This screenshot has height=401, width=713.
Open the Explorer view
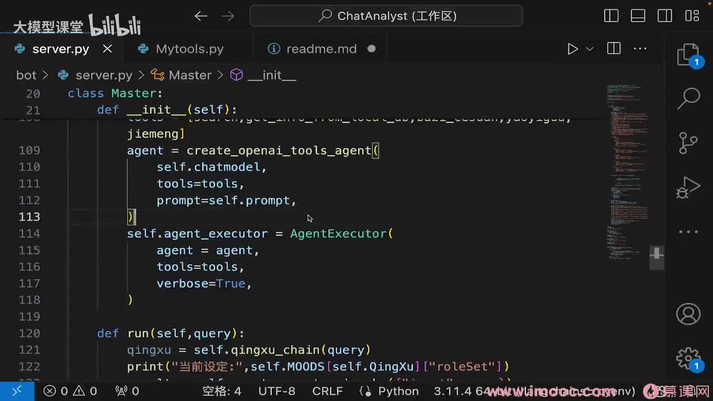688,55
